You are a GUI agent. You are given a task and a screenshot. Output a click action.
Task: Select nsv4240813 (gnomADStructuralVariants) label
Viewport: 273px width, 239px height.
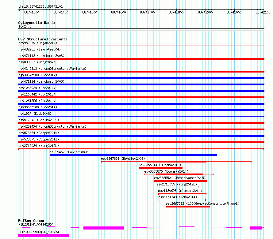tap(52, 69)
